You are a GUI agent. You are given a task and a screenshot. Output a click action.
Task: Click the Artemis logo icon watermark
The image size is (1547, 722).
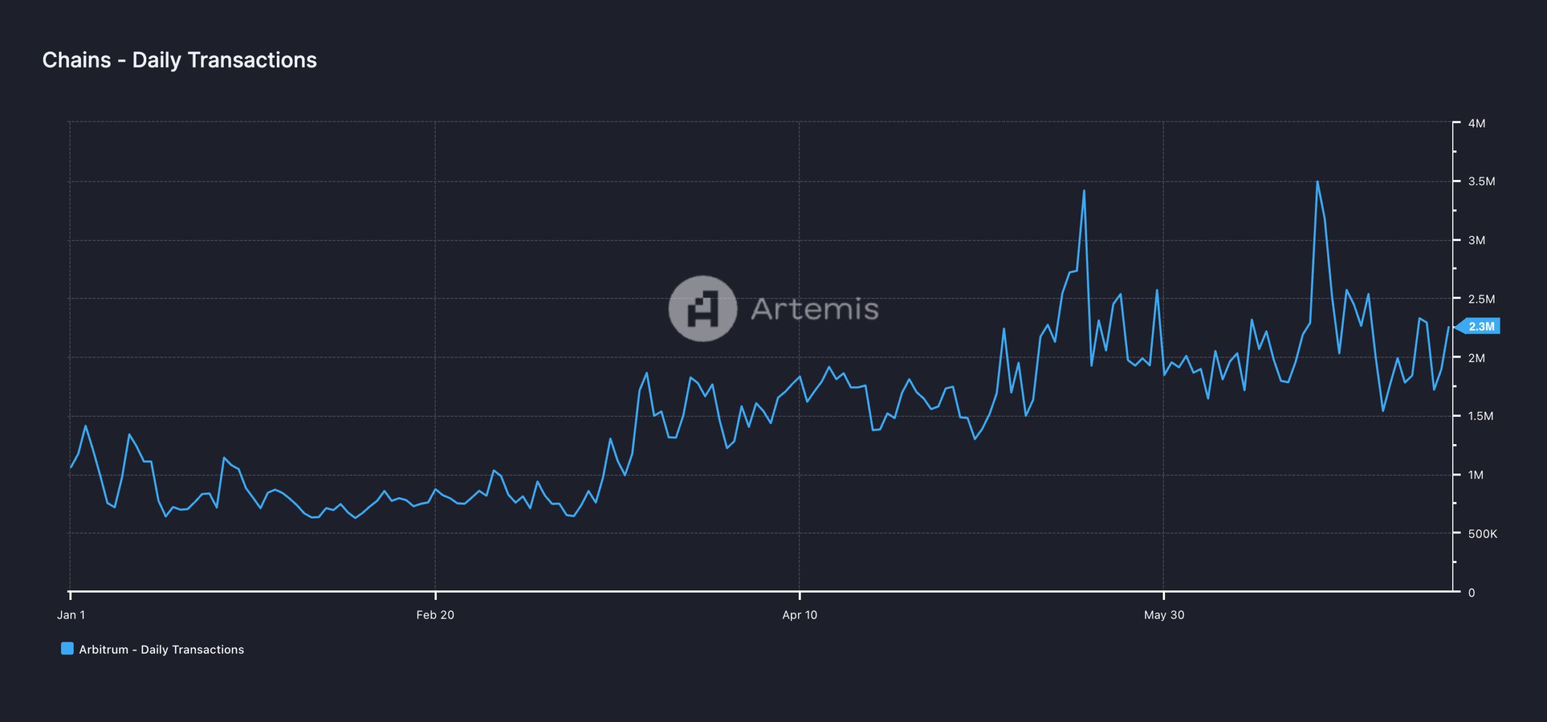click(x=702, y=309)
